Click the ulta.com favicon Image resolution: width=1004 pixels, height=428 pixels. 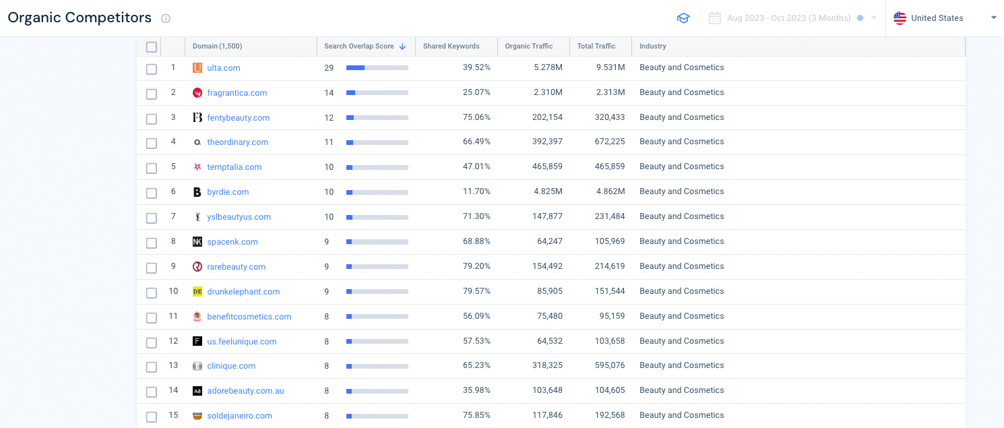pos(197,68)
